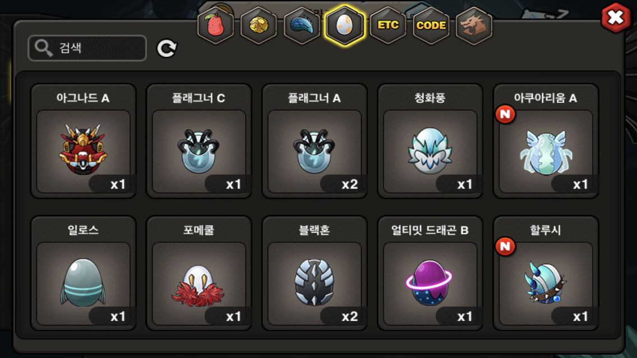Viewport: 637px width, 358px height.
Task: Pick the 플래그너 A egg stack
Action: [315, 141]
